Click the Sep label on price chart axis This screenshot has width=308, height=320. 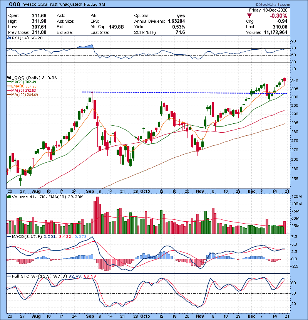coord(90,192)
